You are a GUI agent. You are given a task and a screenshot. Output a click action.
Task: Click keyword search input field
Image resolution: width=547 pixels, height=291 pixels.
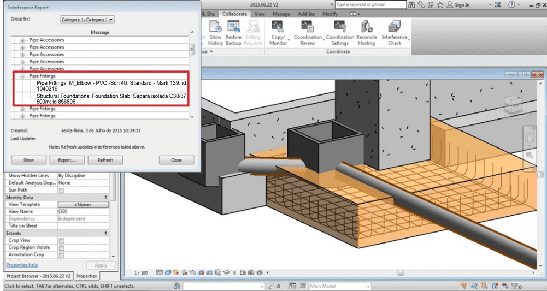point(371,4)
